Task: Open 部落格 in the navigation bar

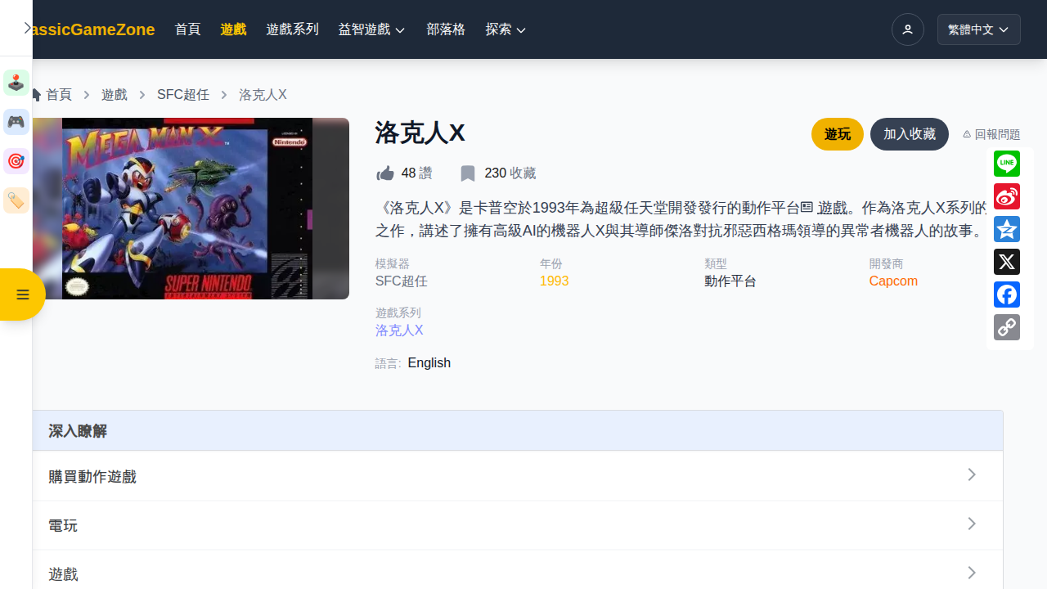Action: click(446, 29)
